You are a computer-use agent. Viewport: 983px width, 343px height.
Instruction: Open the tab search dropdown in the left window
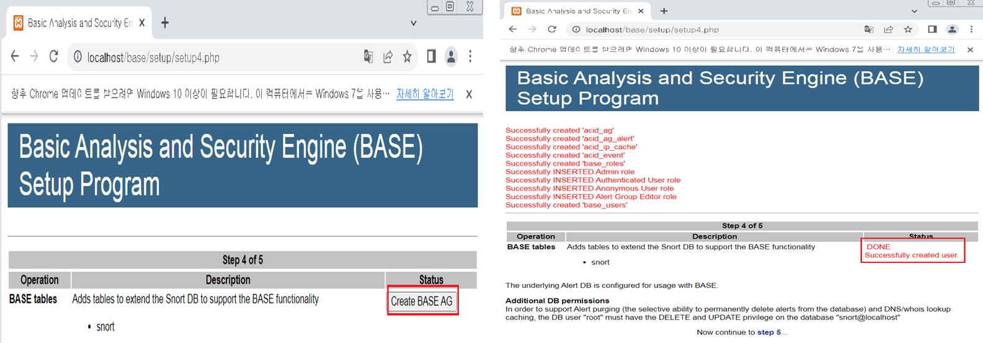414,24
